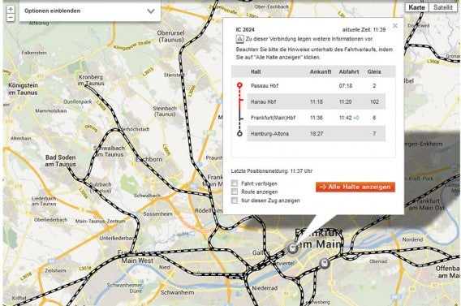The height and width of the screenshot is (306, 461).
Task: Click the Schwanheim map label
Action: pyautogui.click(x=177, y=292)
